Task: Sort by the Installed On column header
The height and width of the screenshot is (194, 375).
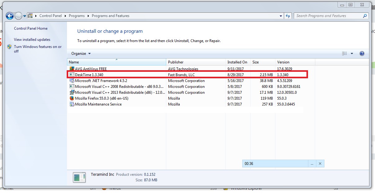Action: (238, 62)
